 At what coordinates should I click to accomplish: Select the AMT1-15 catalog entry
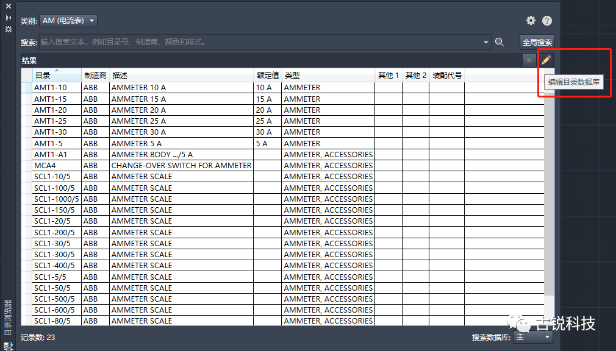pyautogui.click(x=50, y=99)
